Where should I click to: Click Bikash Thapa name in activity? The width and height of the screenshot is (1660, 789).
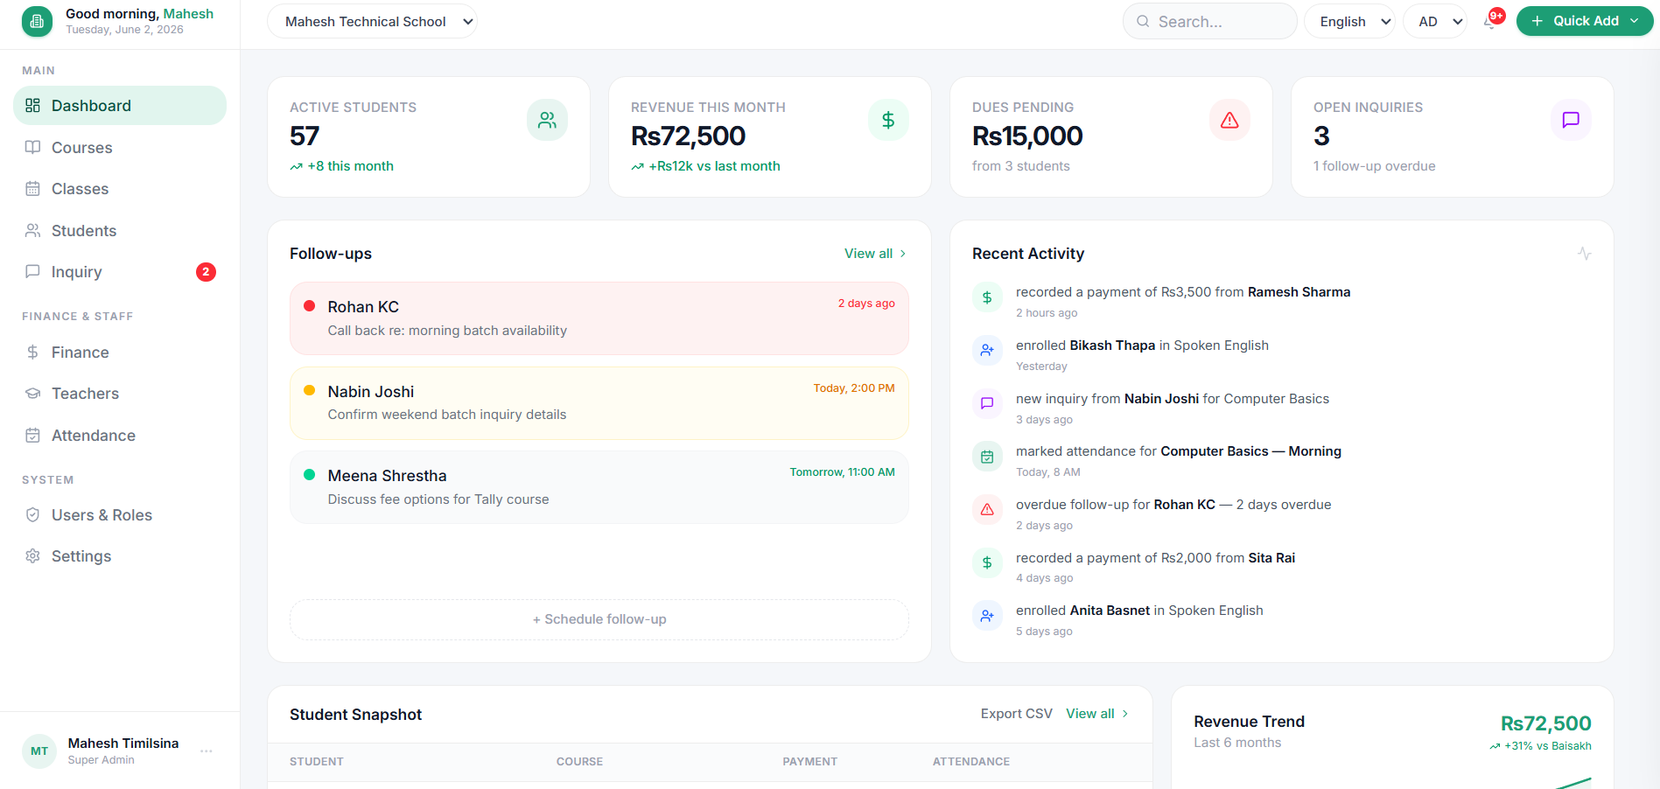click(1112, 346)
